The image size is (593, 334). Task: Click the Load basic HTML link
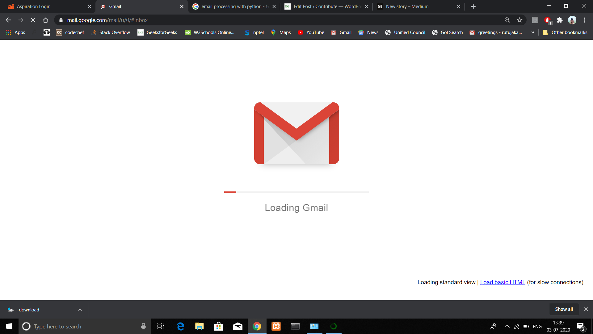[503, 282]
